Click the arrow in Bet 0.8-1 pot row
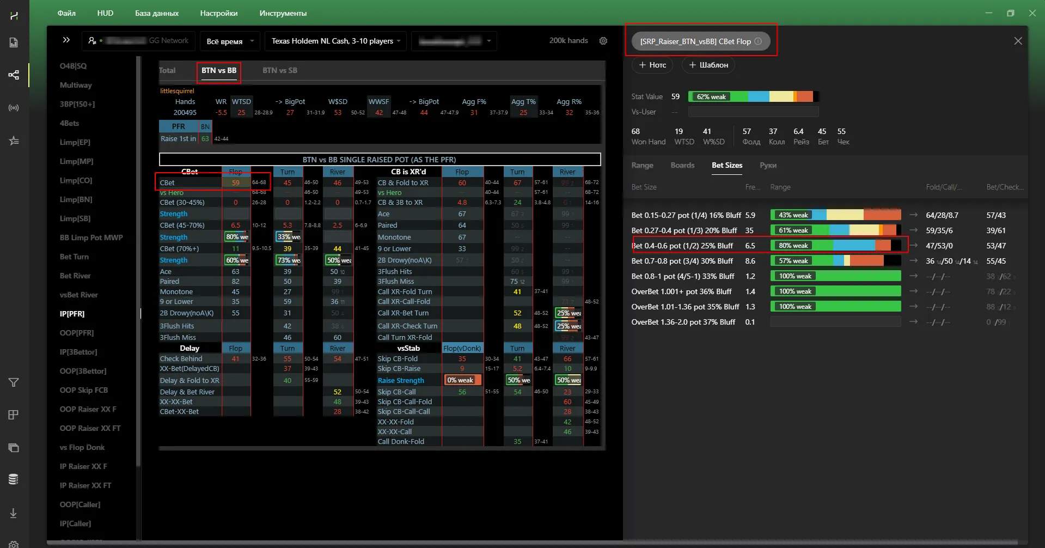1045x548 pixels. tap(914, 276)
